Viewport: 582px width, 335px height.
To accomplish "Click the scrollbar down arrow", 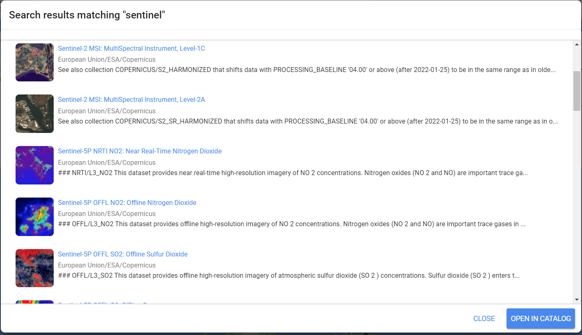I will coord(577,299).
